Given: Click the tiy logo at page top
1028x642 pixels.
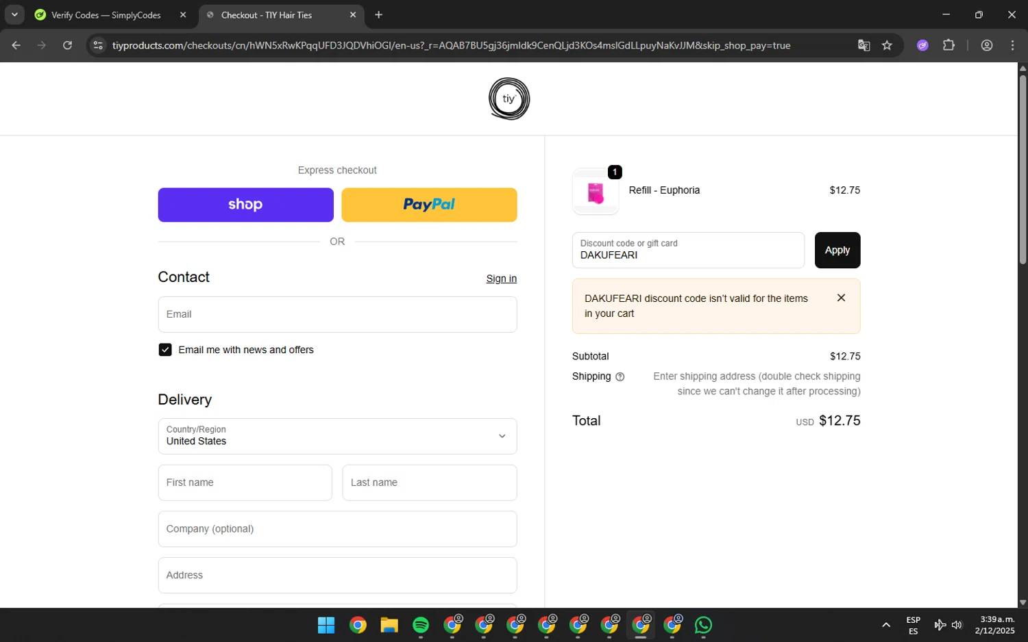Looking at the screenshot, I should [509, 99].
